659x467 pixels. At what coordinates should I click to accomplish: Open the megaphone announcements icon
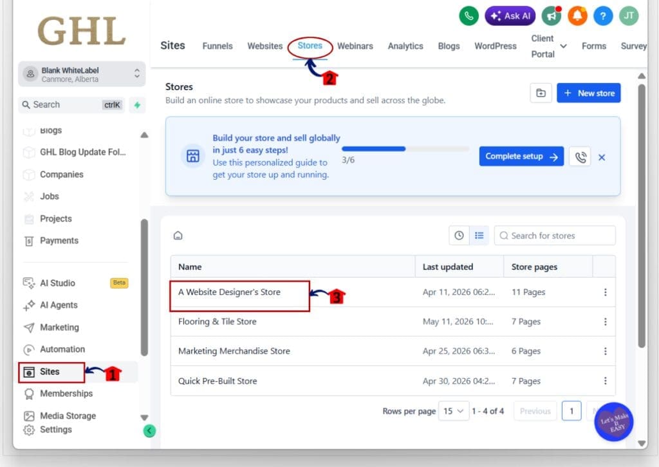tap(551, 16)
